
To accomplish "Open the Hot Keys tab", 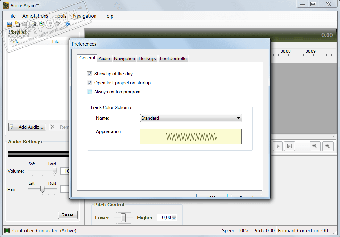I will click(x=147, y=58).
